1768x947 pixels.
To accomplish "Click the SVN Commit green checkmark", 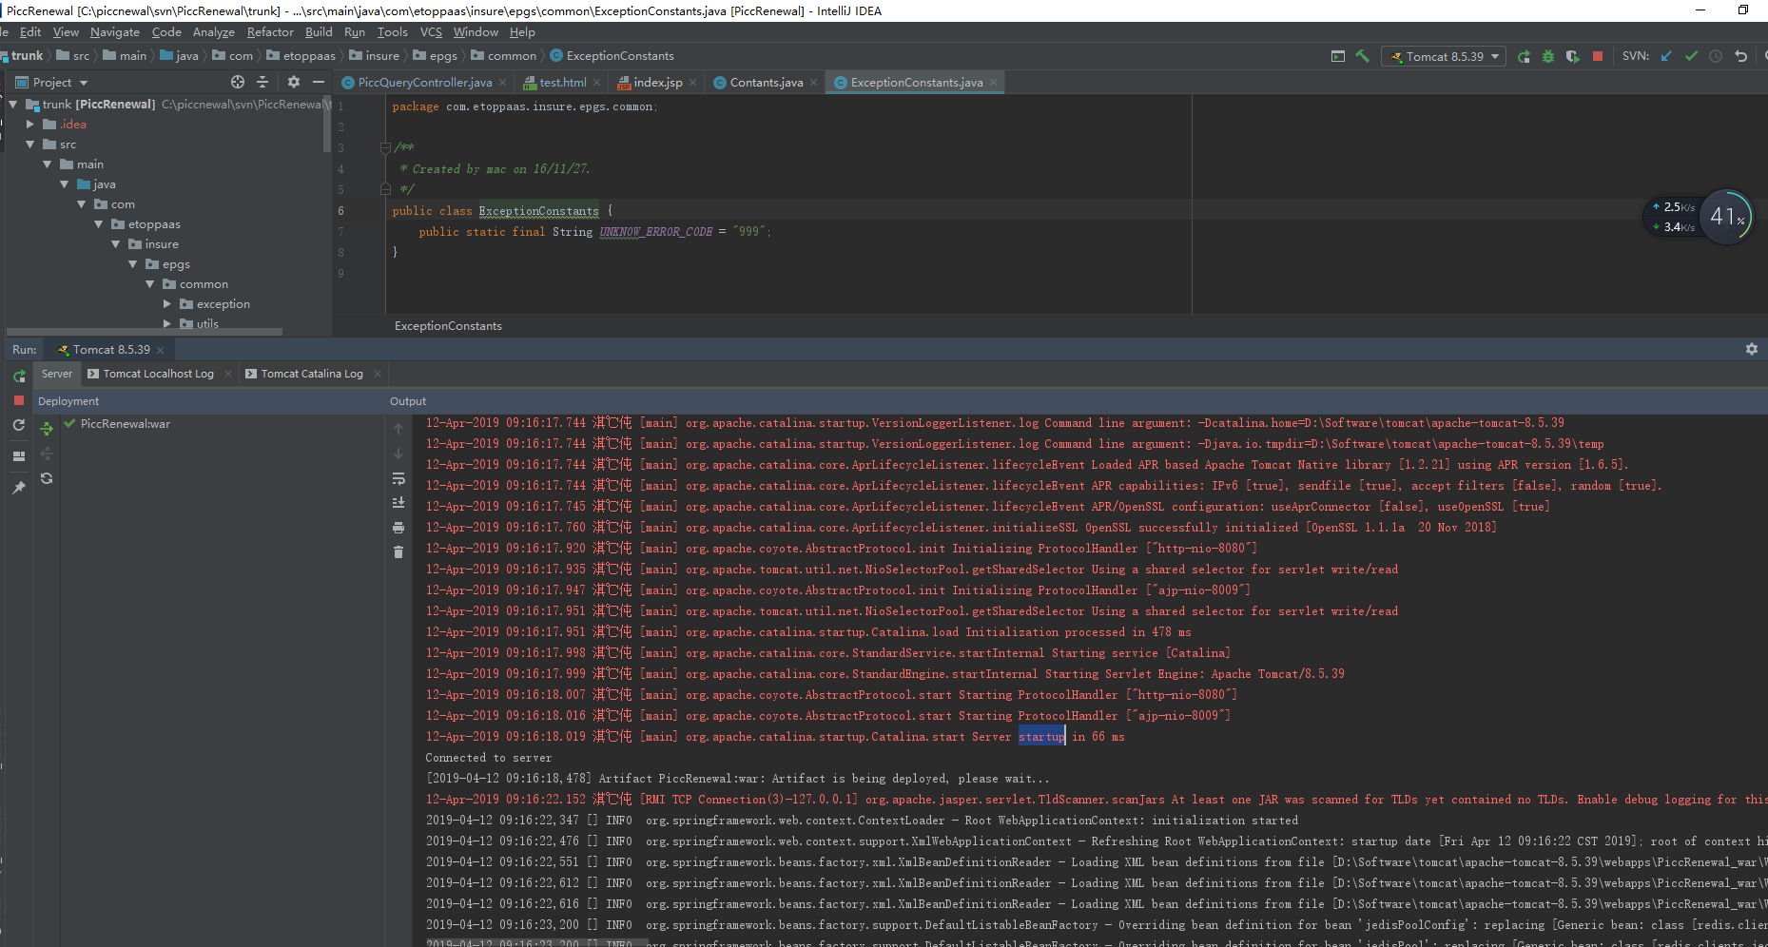I will (1691, 56).
